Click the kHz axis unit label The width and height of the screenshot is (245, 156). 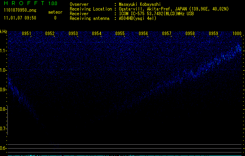coord(4,32)
